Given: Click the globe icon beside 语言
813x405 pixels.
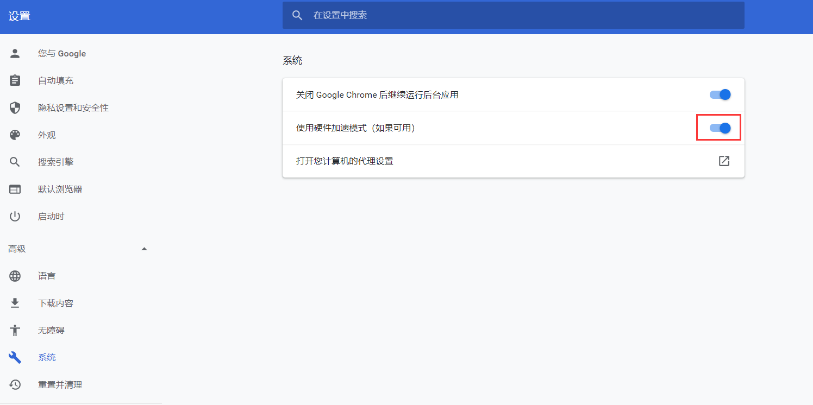Looking at the screenshot, I should [x=15, y=276].
